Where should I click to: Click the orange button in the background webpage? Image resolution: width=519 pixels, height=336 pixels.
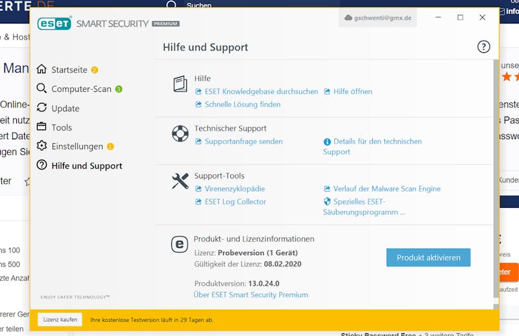pos(508,273)
